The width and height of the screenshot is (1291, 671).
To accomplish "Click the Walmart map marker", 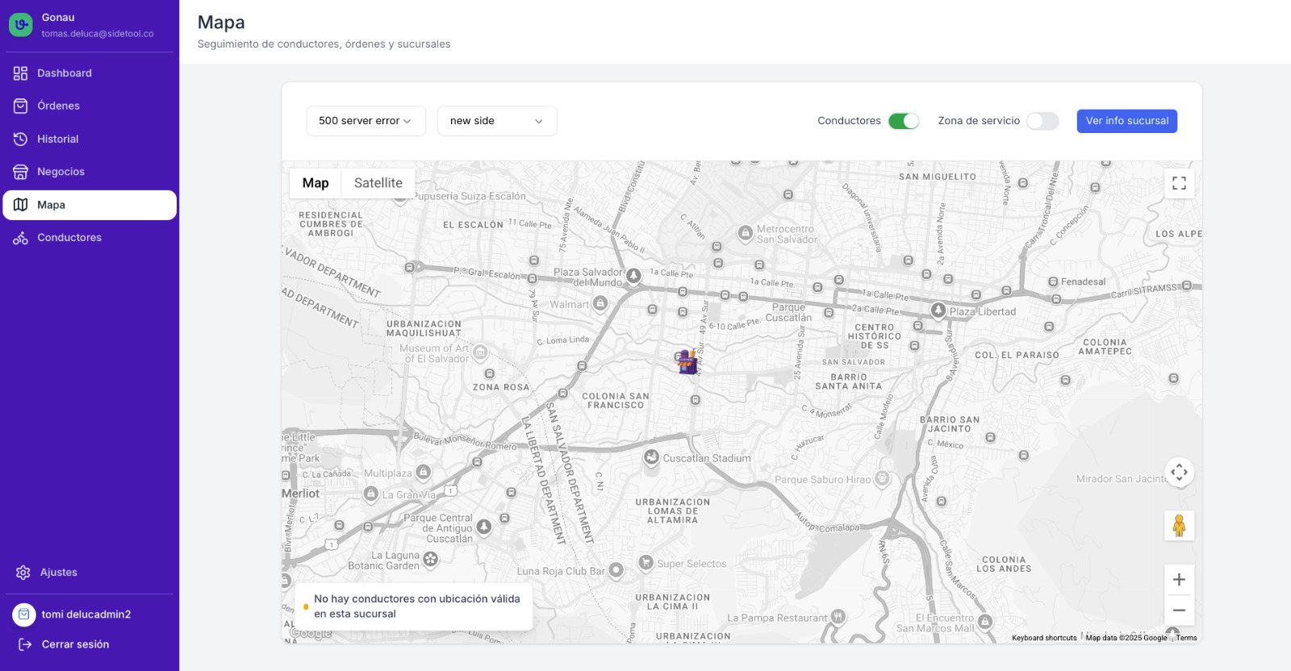I will tap(600, 303).
